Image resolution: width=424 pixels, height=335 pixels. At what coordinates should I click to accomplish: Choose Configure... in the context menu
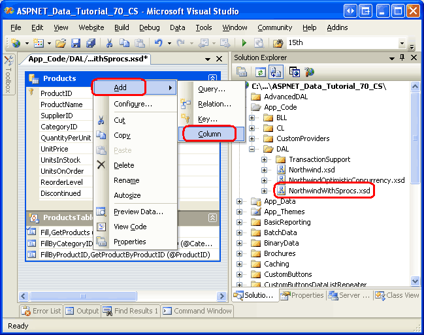(x=133, y=104)
